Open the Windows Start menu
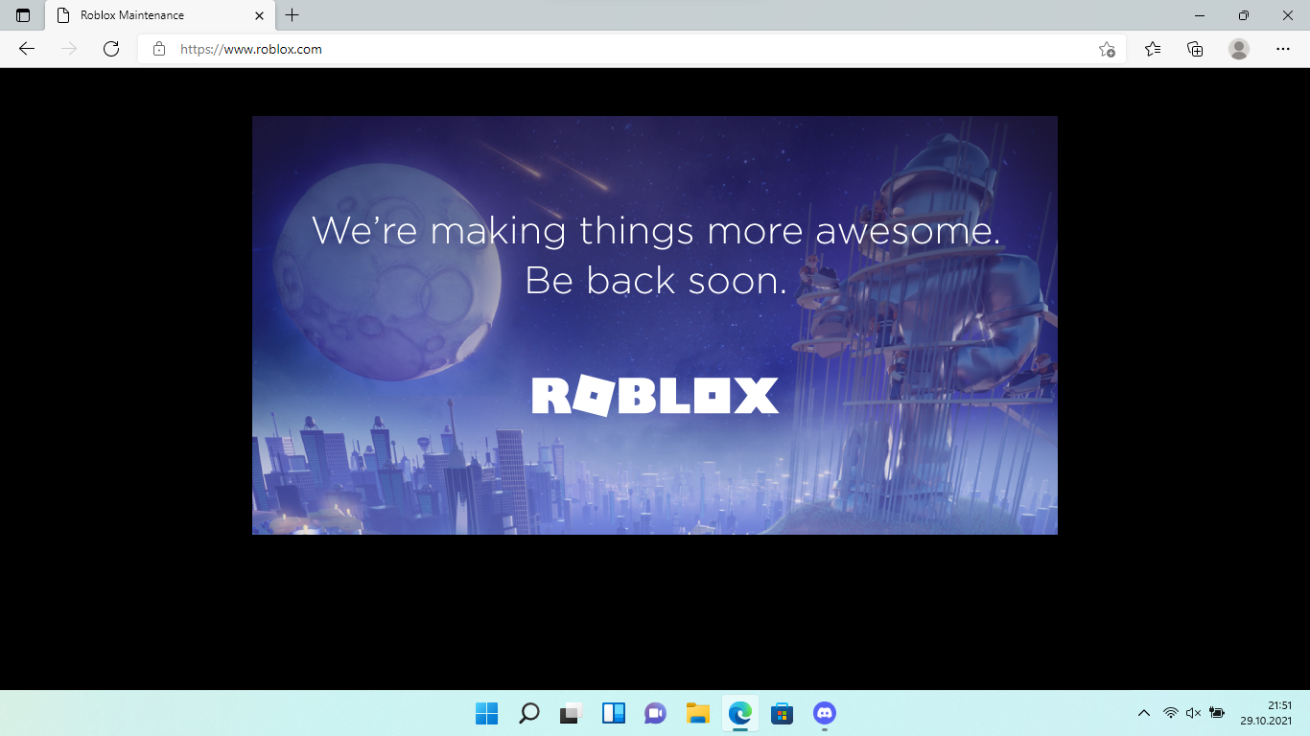This screenshot has height=736, width=1310. point(486,713)
